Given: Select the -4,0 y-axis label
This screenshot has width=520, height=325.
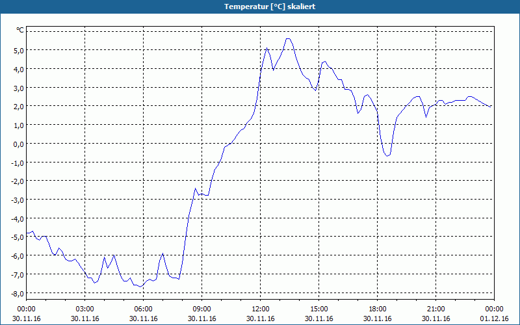Looking at the screenshot, I should [x=17, y=219].
